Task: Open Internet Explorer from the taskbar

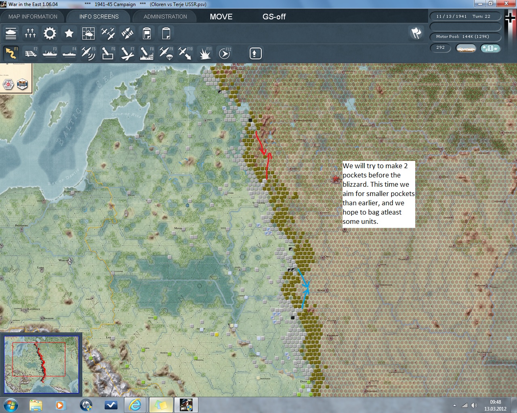Action: click(135, 405)
